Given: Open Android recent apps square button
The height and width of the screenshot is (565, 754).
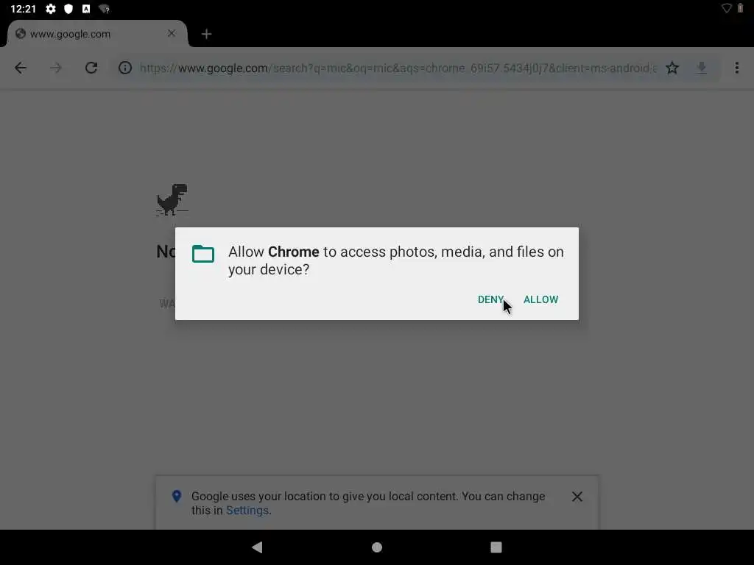Looking at the screenshot, I should click(x=496, y=547).
